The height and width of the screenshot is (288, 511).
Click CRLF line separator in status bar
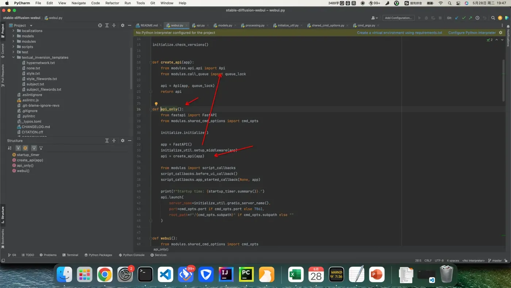428,261
